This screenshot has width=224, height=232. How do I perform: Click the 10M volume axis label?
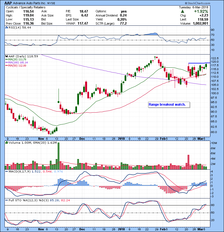pos(214,143)
